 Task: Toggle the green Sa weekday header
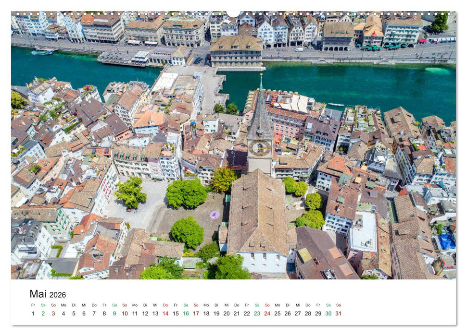click(43, 306)
